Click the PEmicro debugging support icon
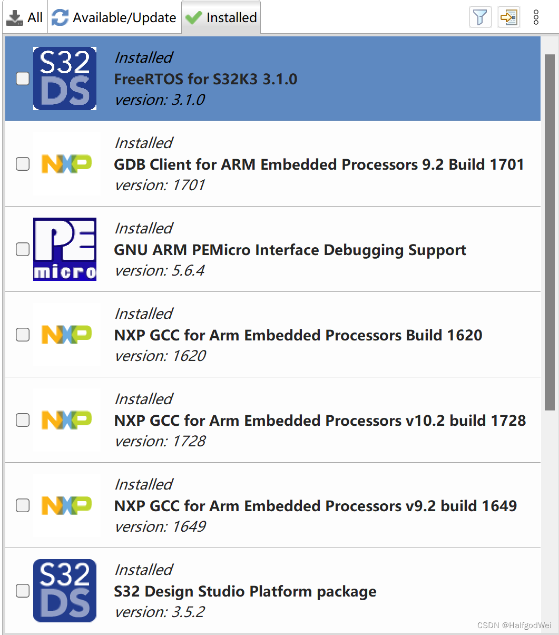 tap(64, 249)
